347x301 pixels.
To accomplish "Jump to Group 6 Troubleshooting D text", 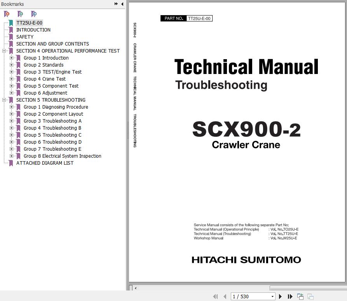I will point(52,142).
